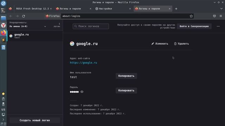Image resolution: width=225 pixels, height=126 pixels.
Task: Launch Yandex Browser from the panel
Action: 3,25
